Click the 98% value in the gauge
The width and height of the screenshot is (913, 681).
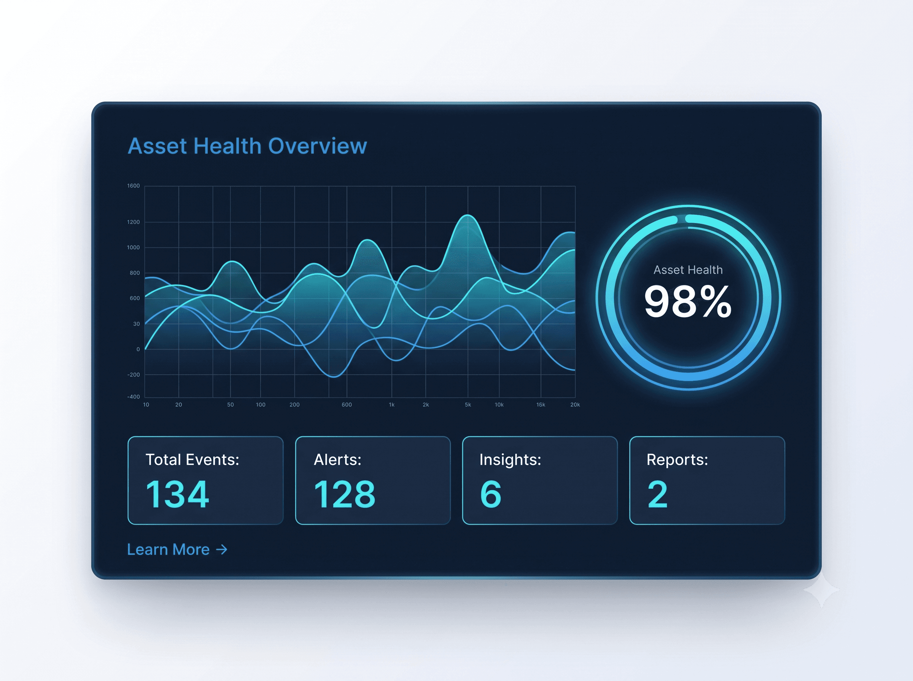click(x=688, y=302)
